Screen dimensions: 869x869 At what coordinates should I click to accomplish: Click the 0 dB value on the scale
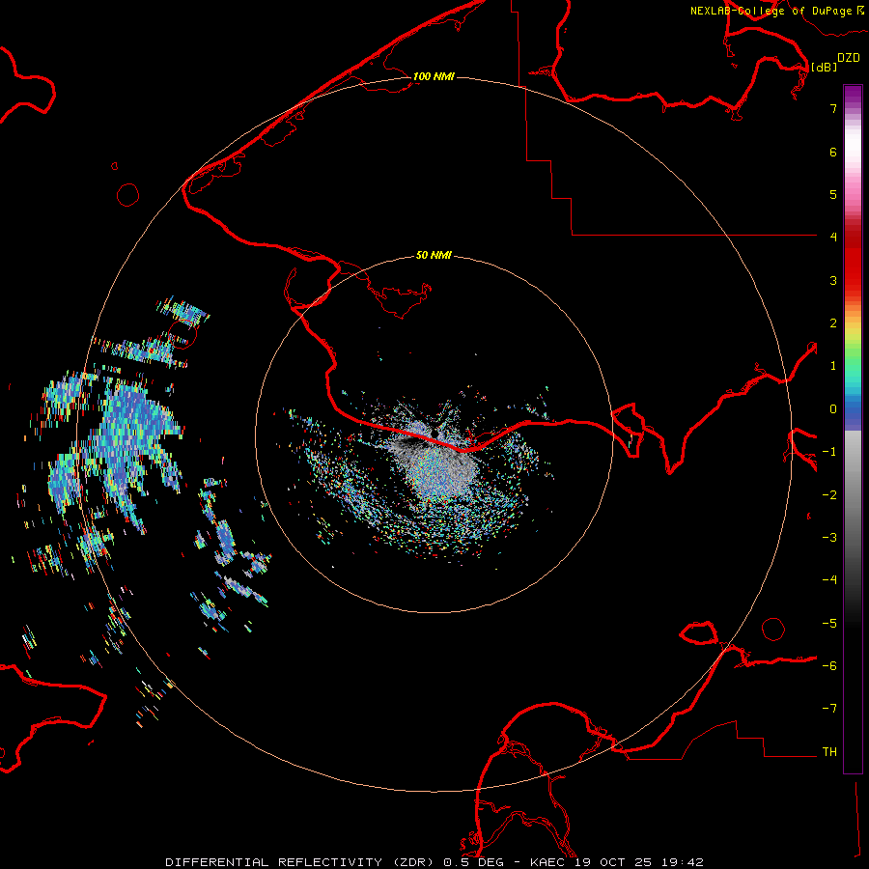(x=833, y=409)
